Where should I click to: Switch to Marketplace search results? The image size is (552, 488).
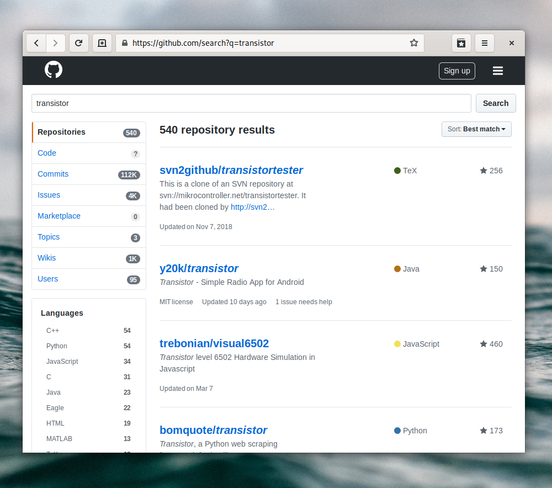point(89,216)
